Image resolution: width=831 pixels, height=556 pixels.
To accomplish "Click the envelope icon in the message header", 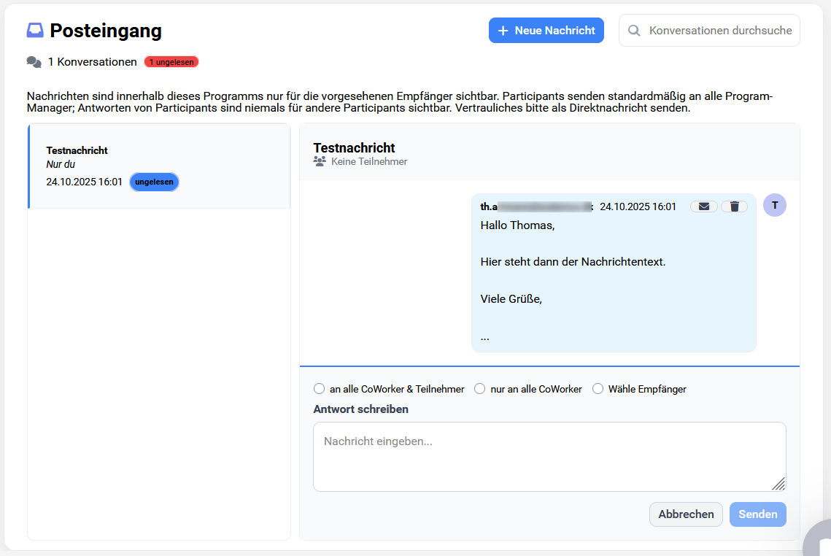I will [703, 206].
